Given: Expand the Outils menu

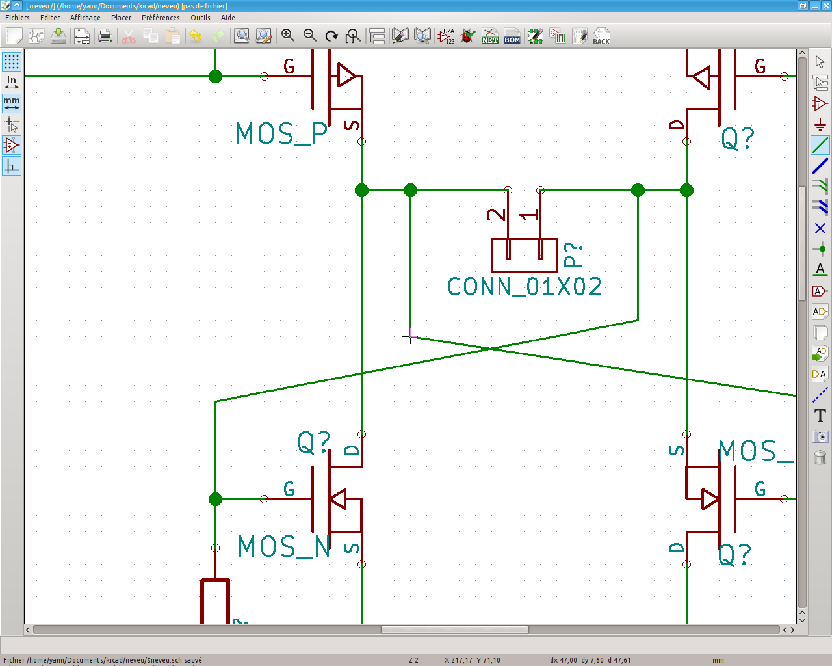Looking at the screenshot, I should coord(200,18).
